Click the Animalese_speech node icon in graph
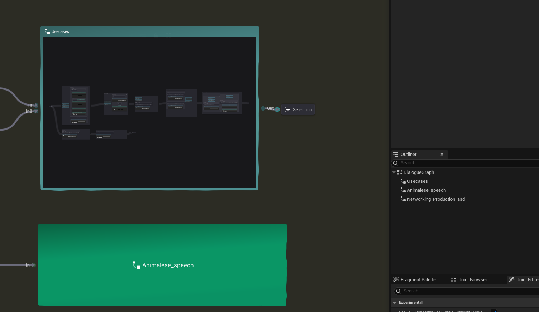Viewport: 539px width, 312px height. pyautogui.click(x=136, y=265)
